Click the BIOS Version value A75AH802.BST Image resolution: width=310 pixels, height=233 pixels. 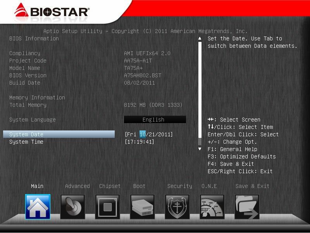pyautogui.click(x=143, y=75)
